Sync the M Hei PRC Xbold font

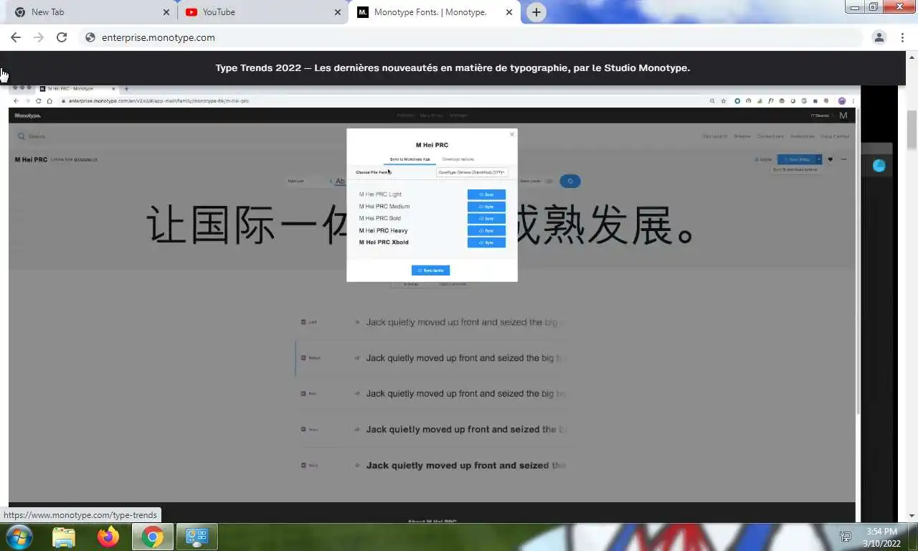pos(486,242)
